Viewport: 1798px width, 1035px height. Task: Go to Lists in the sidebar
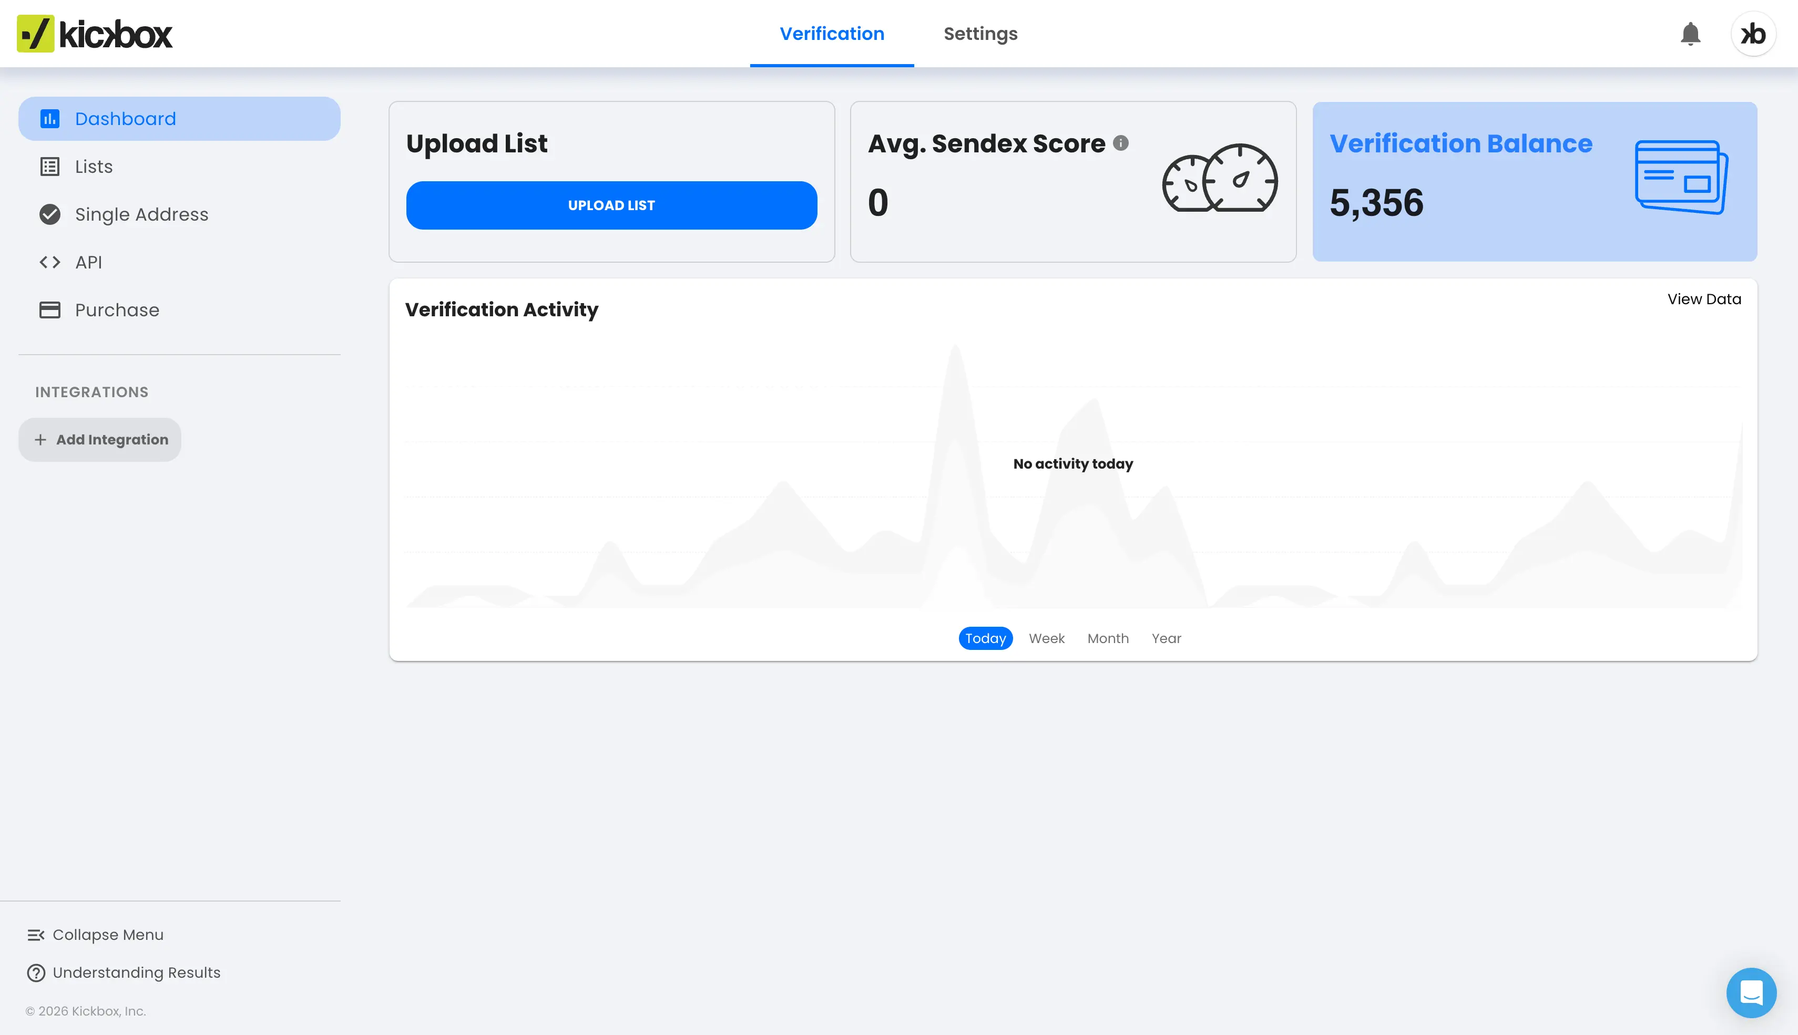click(179, 167)
